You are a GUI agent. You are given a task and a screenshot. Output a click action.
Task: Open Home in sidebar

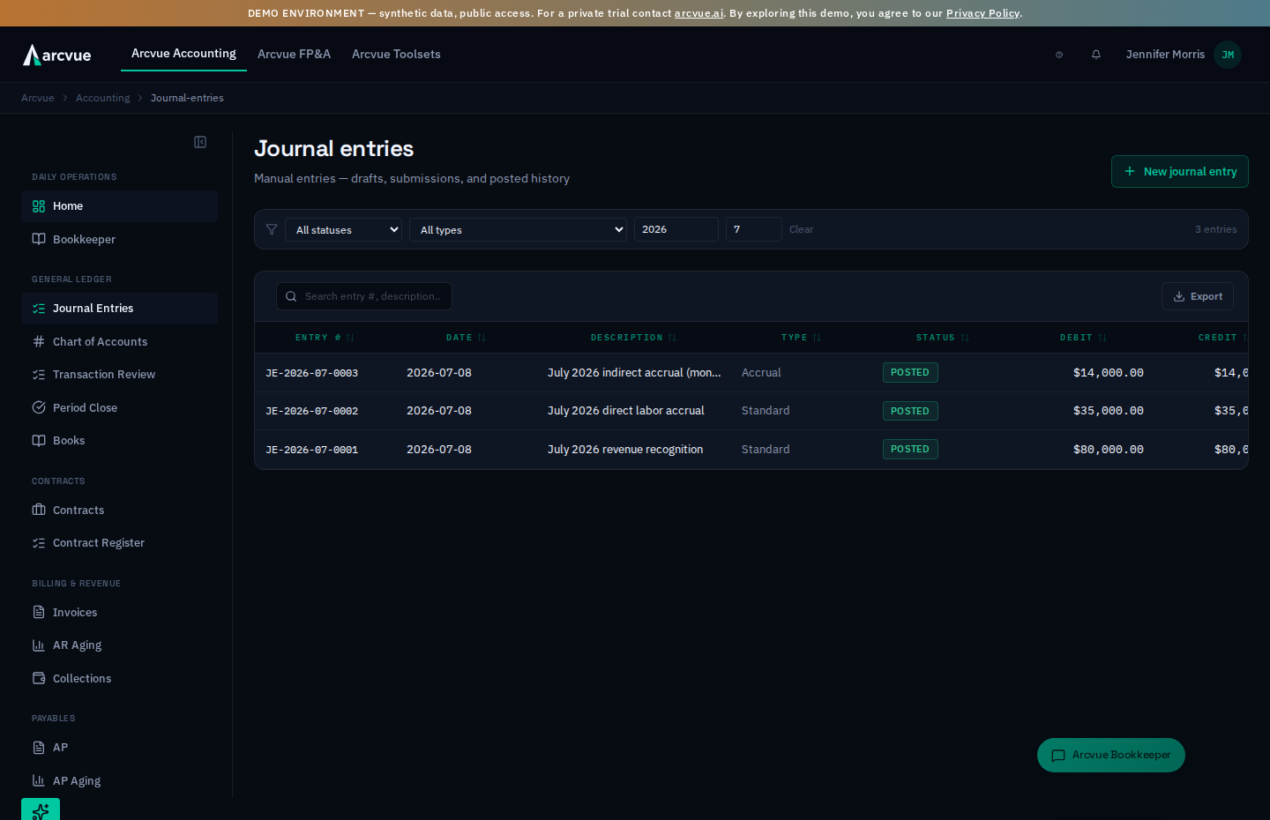pyautogui.click(x=119, y=206)
